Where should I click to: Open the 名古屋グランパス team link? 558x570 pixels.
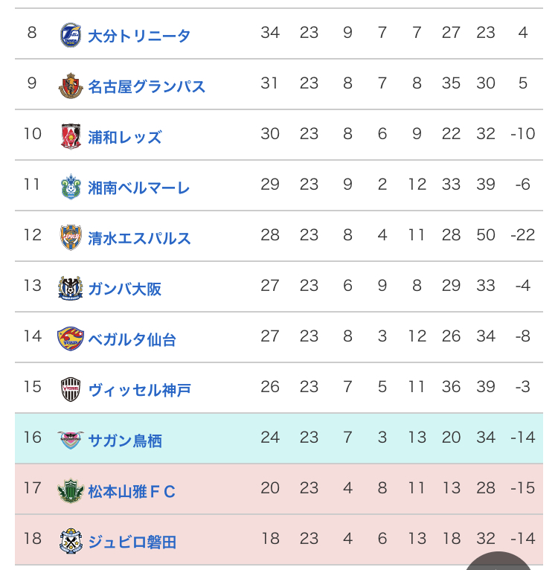(x=147, y=86)
